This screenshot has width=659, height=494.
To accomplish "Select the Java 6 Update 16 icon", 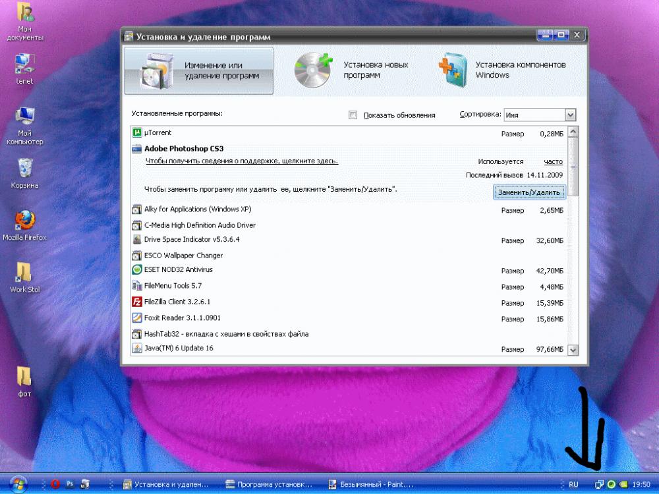I will click(x=136, y=348).
